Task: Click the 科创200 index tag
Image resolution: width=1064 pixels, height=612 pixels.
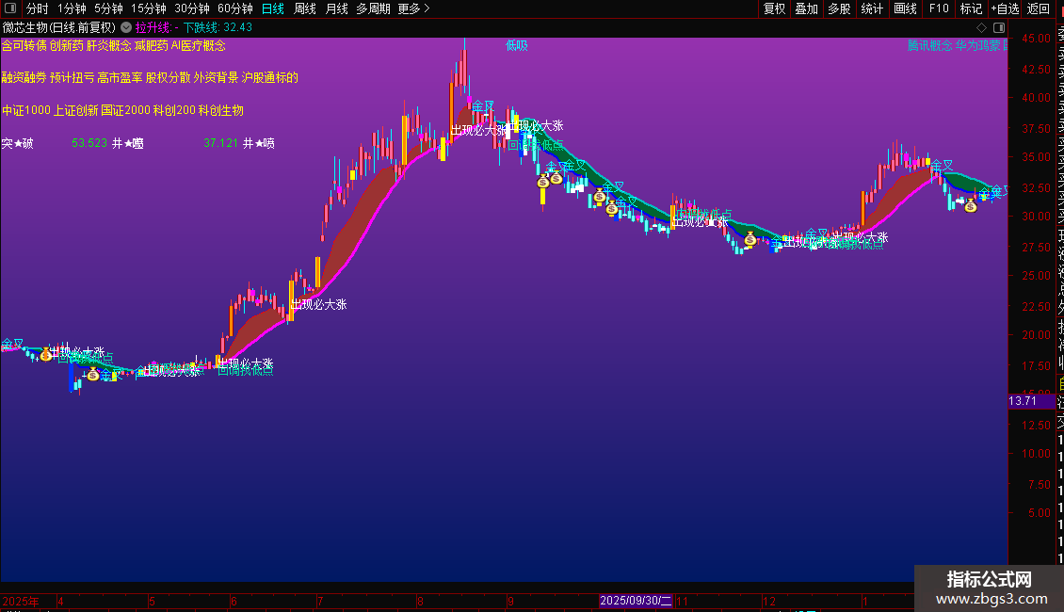Action: pyautogui.click(x=174, y=110)
